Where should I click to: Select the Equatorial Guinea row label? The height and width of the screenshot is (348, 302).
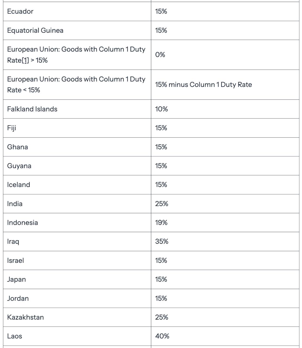pyautogui.click(x=35, y=30)
